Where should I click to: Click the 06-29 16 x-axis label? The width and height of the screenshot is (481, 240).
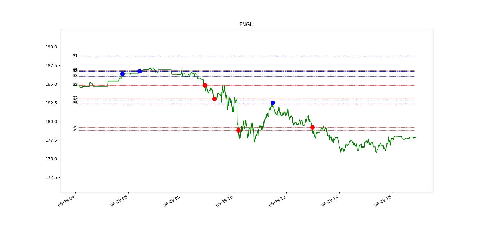coord(383,201)
